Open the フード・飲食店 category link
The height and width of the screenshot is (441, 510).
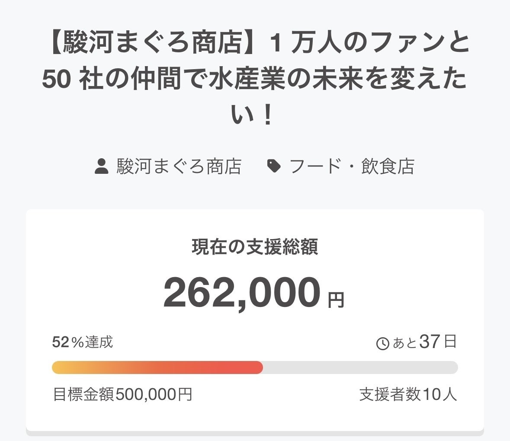coord(352,166)
